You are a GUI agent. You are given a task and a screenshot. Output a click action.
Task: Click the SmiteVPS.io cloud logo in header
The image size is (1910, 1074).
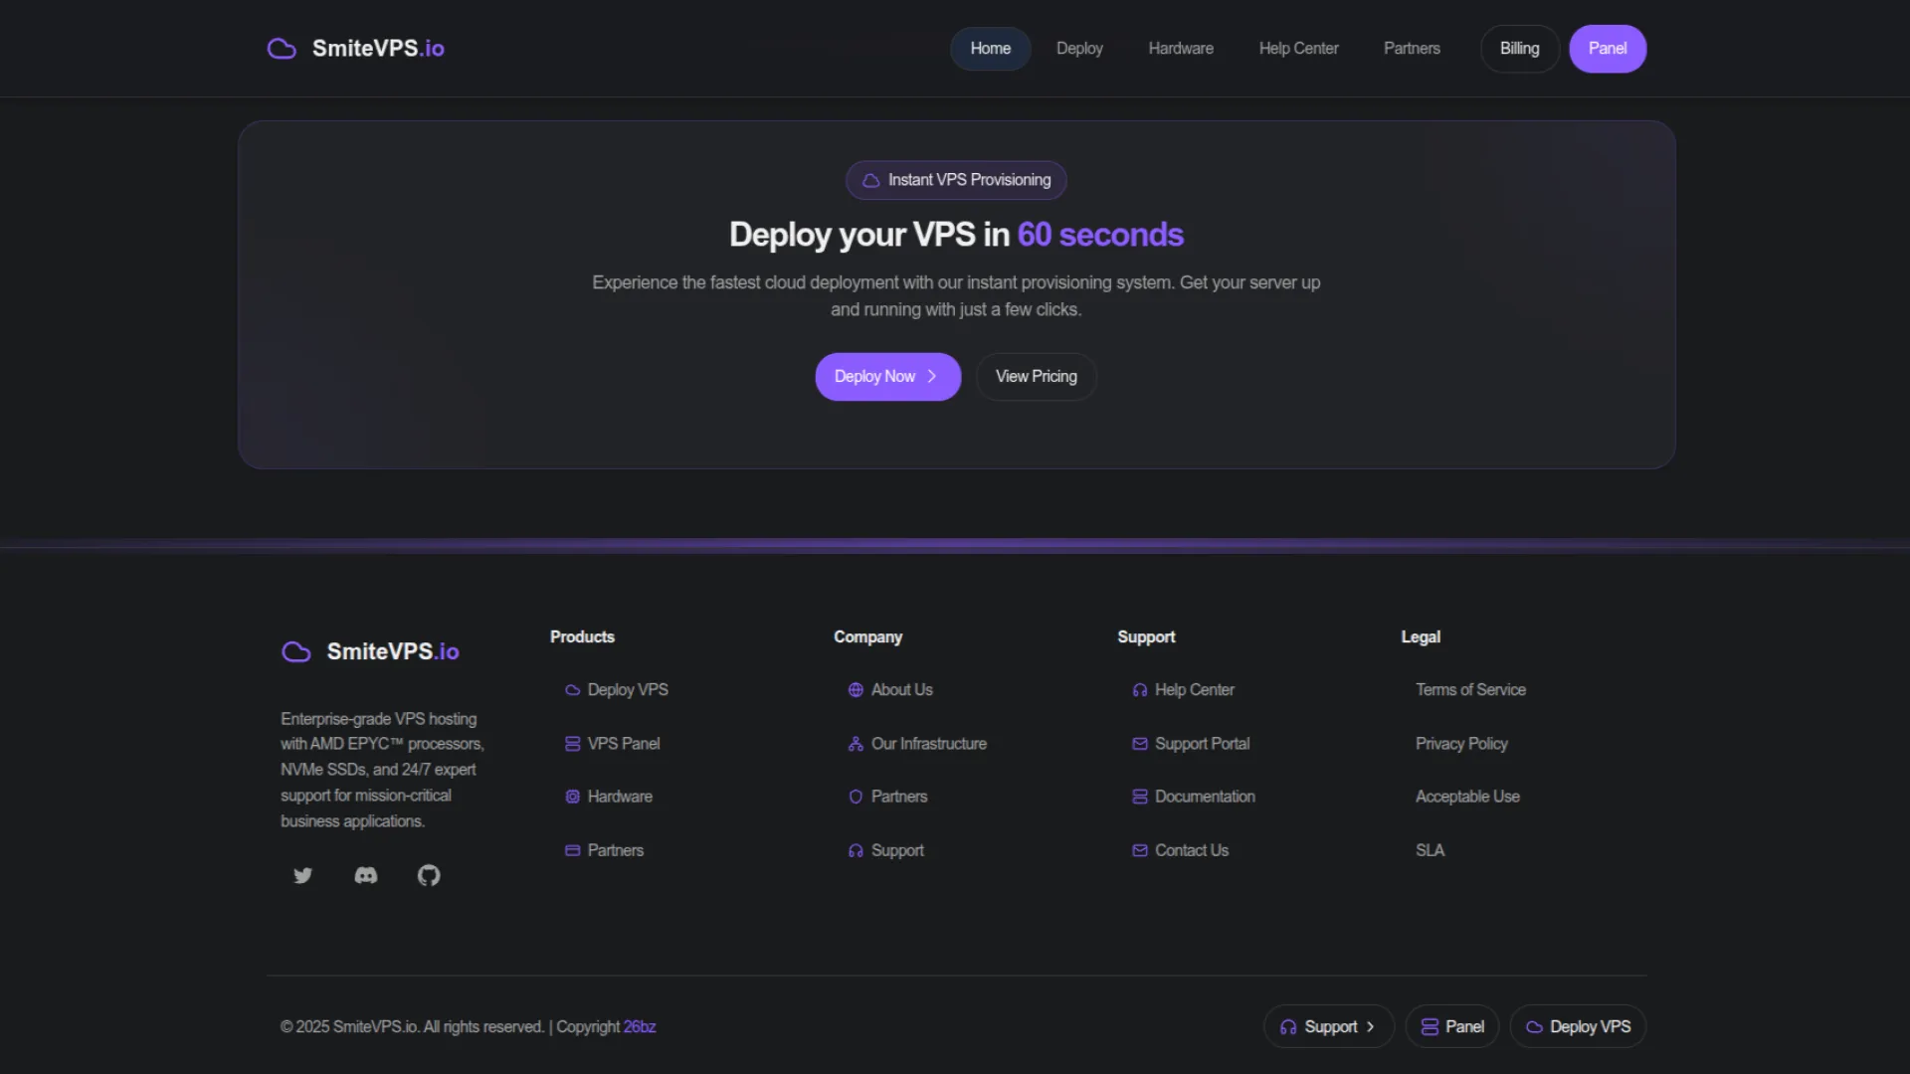pos(282,49)
